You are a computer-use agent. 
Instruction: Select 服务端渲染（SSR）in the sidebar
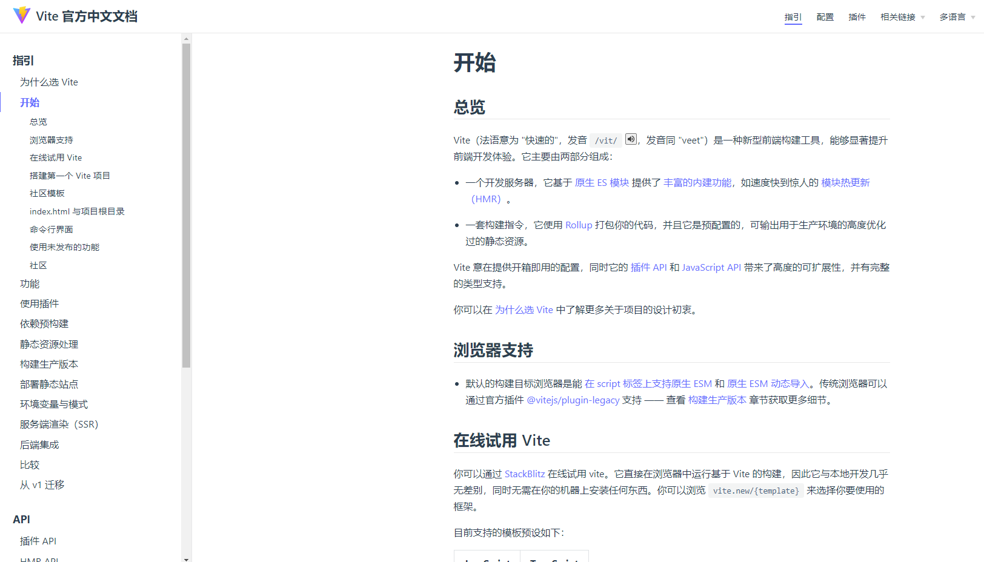pyautogui.click(x=59, y=424)
